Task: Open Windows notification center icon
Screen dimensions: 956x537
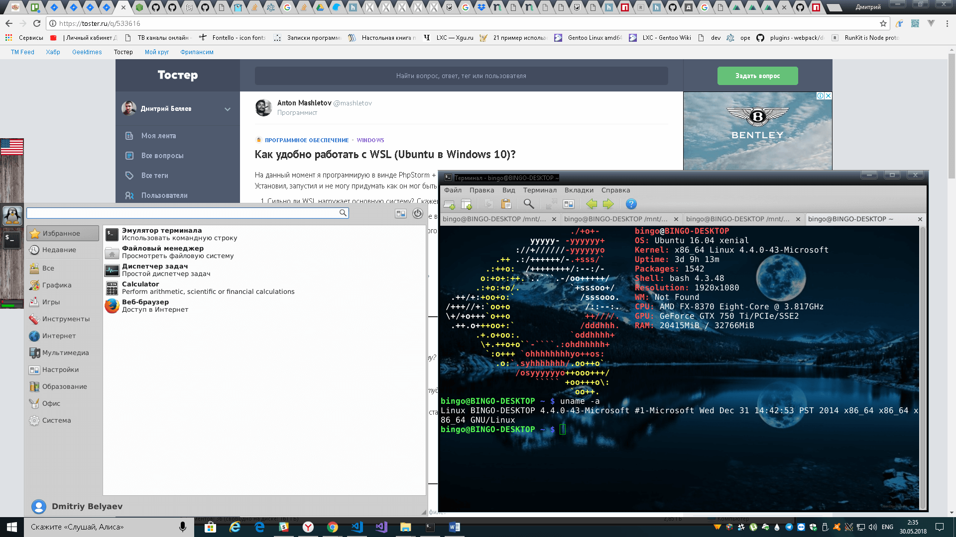Action: click(x=939, y=527)
